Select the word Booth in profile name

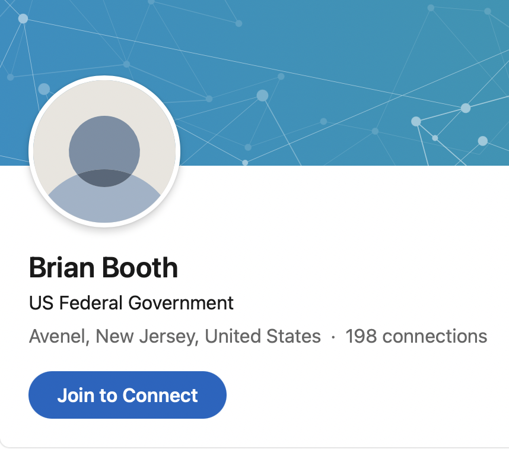coord(140,267)
